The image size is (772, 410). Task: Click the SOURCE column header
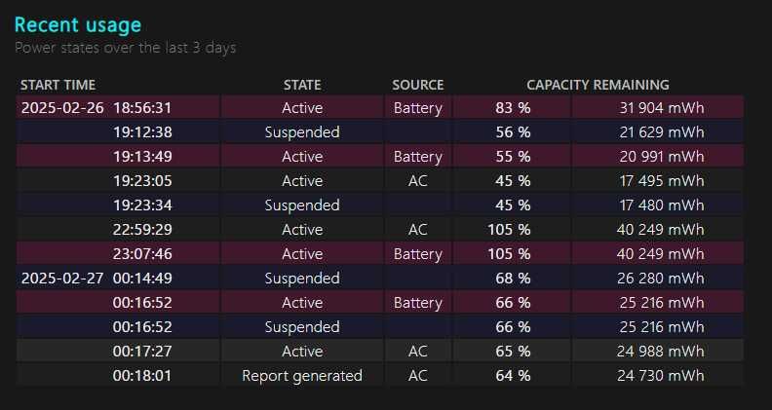[418, 85]
